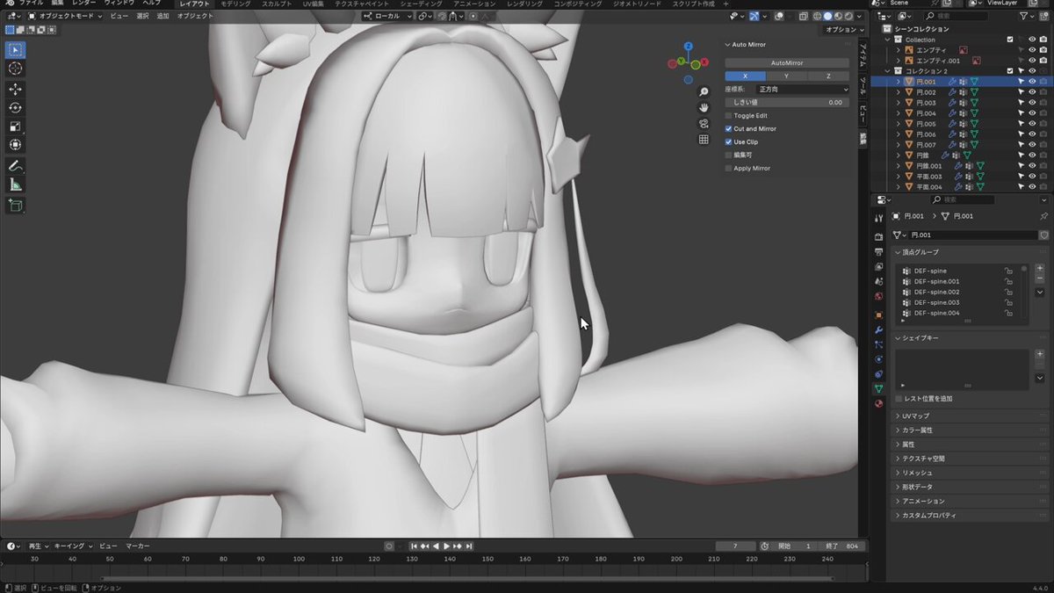
Task: Uncheck the Collection exclude checkbox
Action: click(1010, 40)
